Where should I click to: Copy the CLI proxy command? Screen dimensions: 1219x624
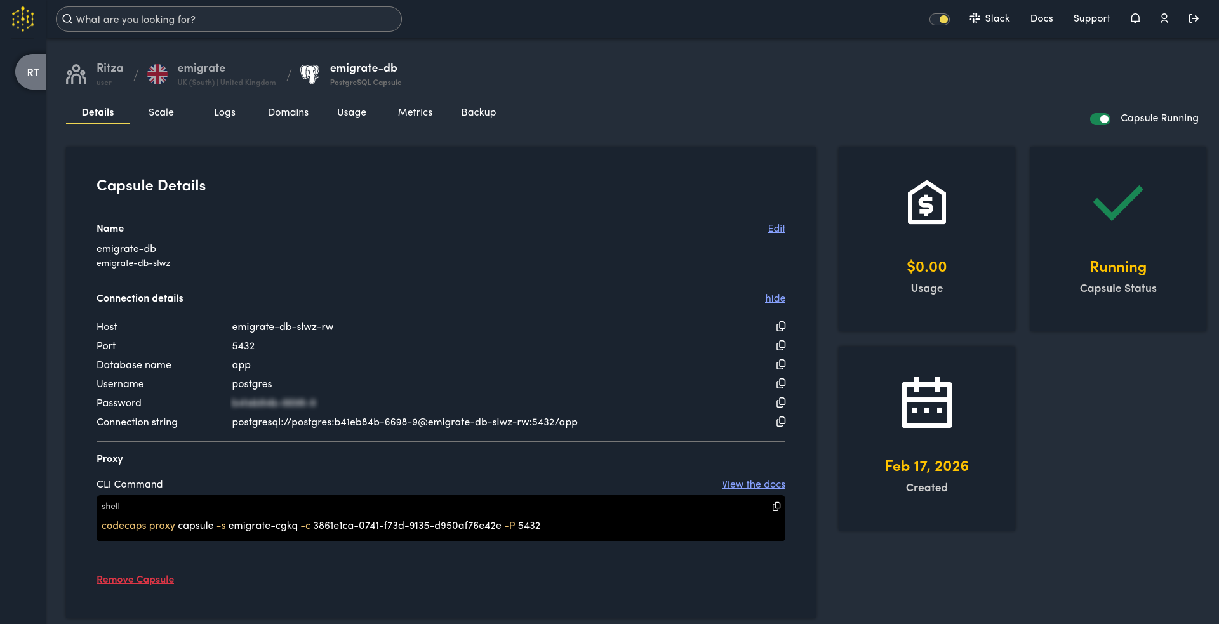(776, 507)
